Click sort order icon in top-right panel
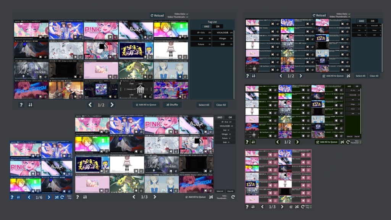Viewport: 391px width, 220px height. point(254,76)
